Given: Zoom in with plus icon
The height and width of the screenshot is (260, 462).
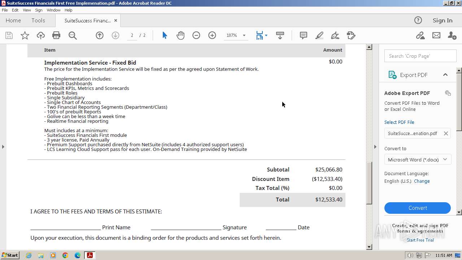Looking at the screenshot, I should click(212, 35).
